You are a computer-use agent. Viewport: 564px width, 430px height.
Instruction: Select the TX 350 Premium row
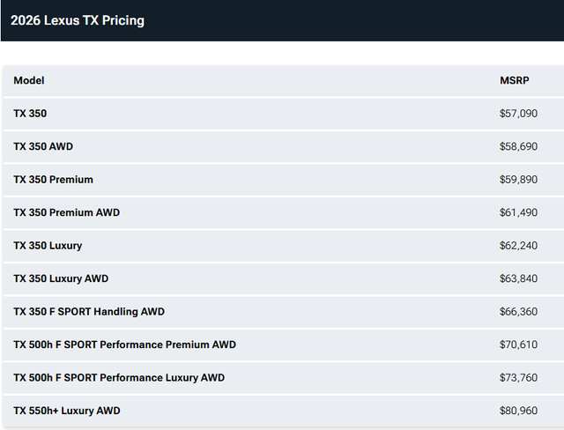coord(53,180)
